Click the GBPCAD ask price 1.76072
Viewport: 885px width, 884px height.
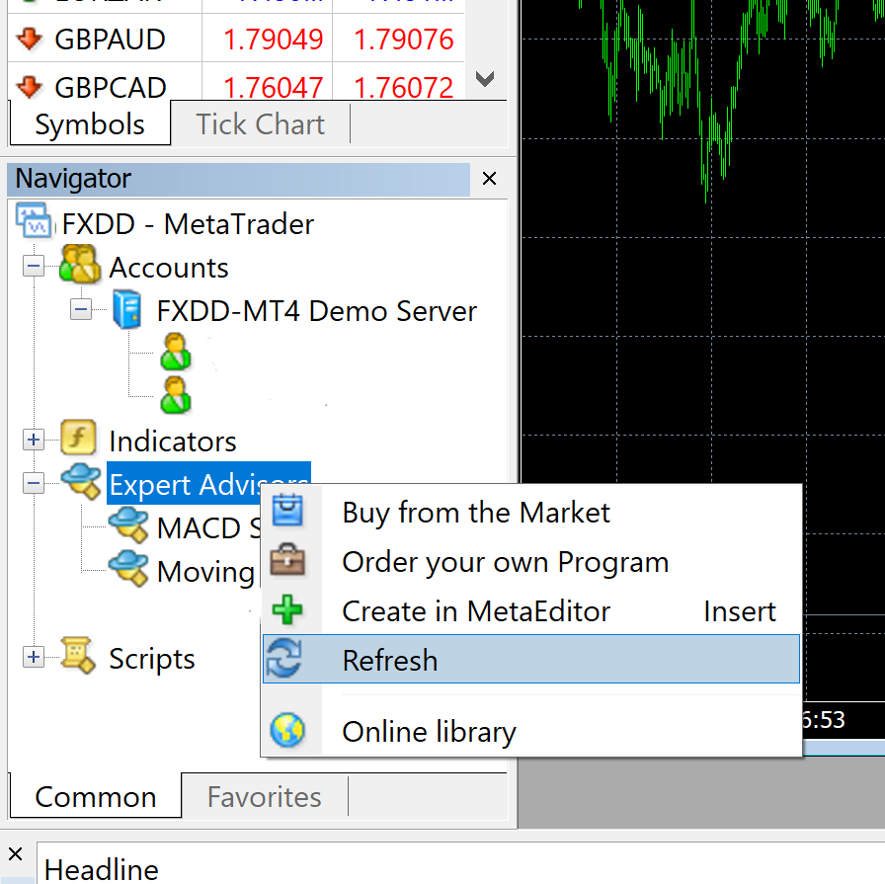[404, 88]
